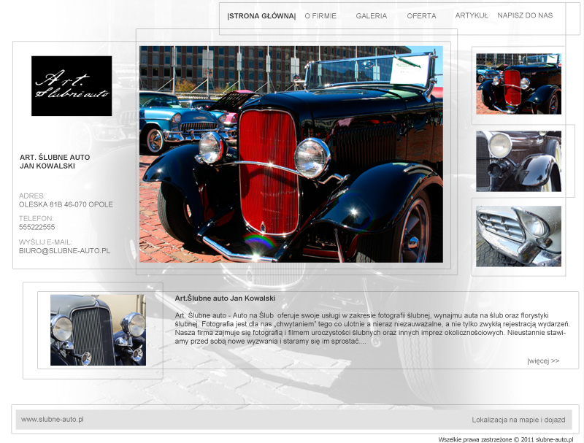Open the main black hot rod photo

pos(291,154)
